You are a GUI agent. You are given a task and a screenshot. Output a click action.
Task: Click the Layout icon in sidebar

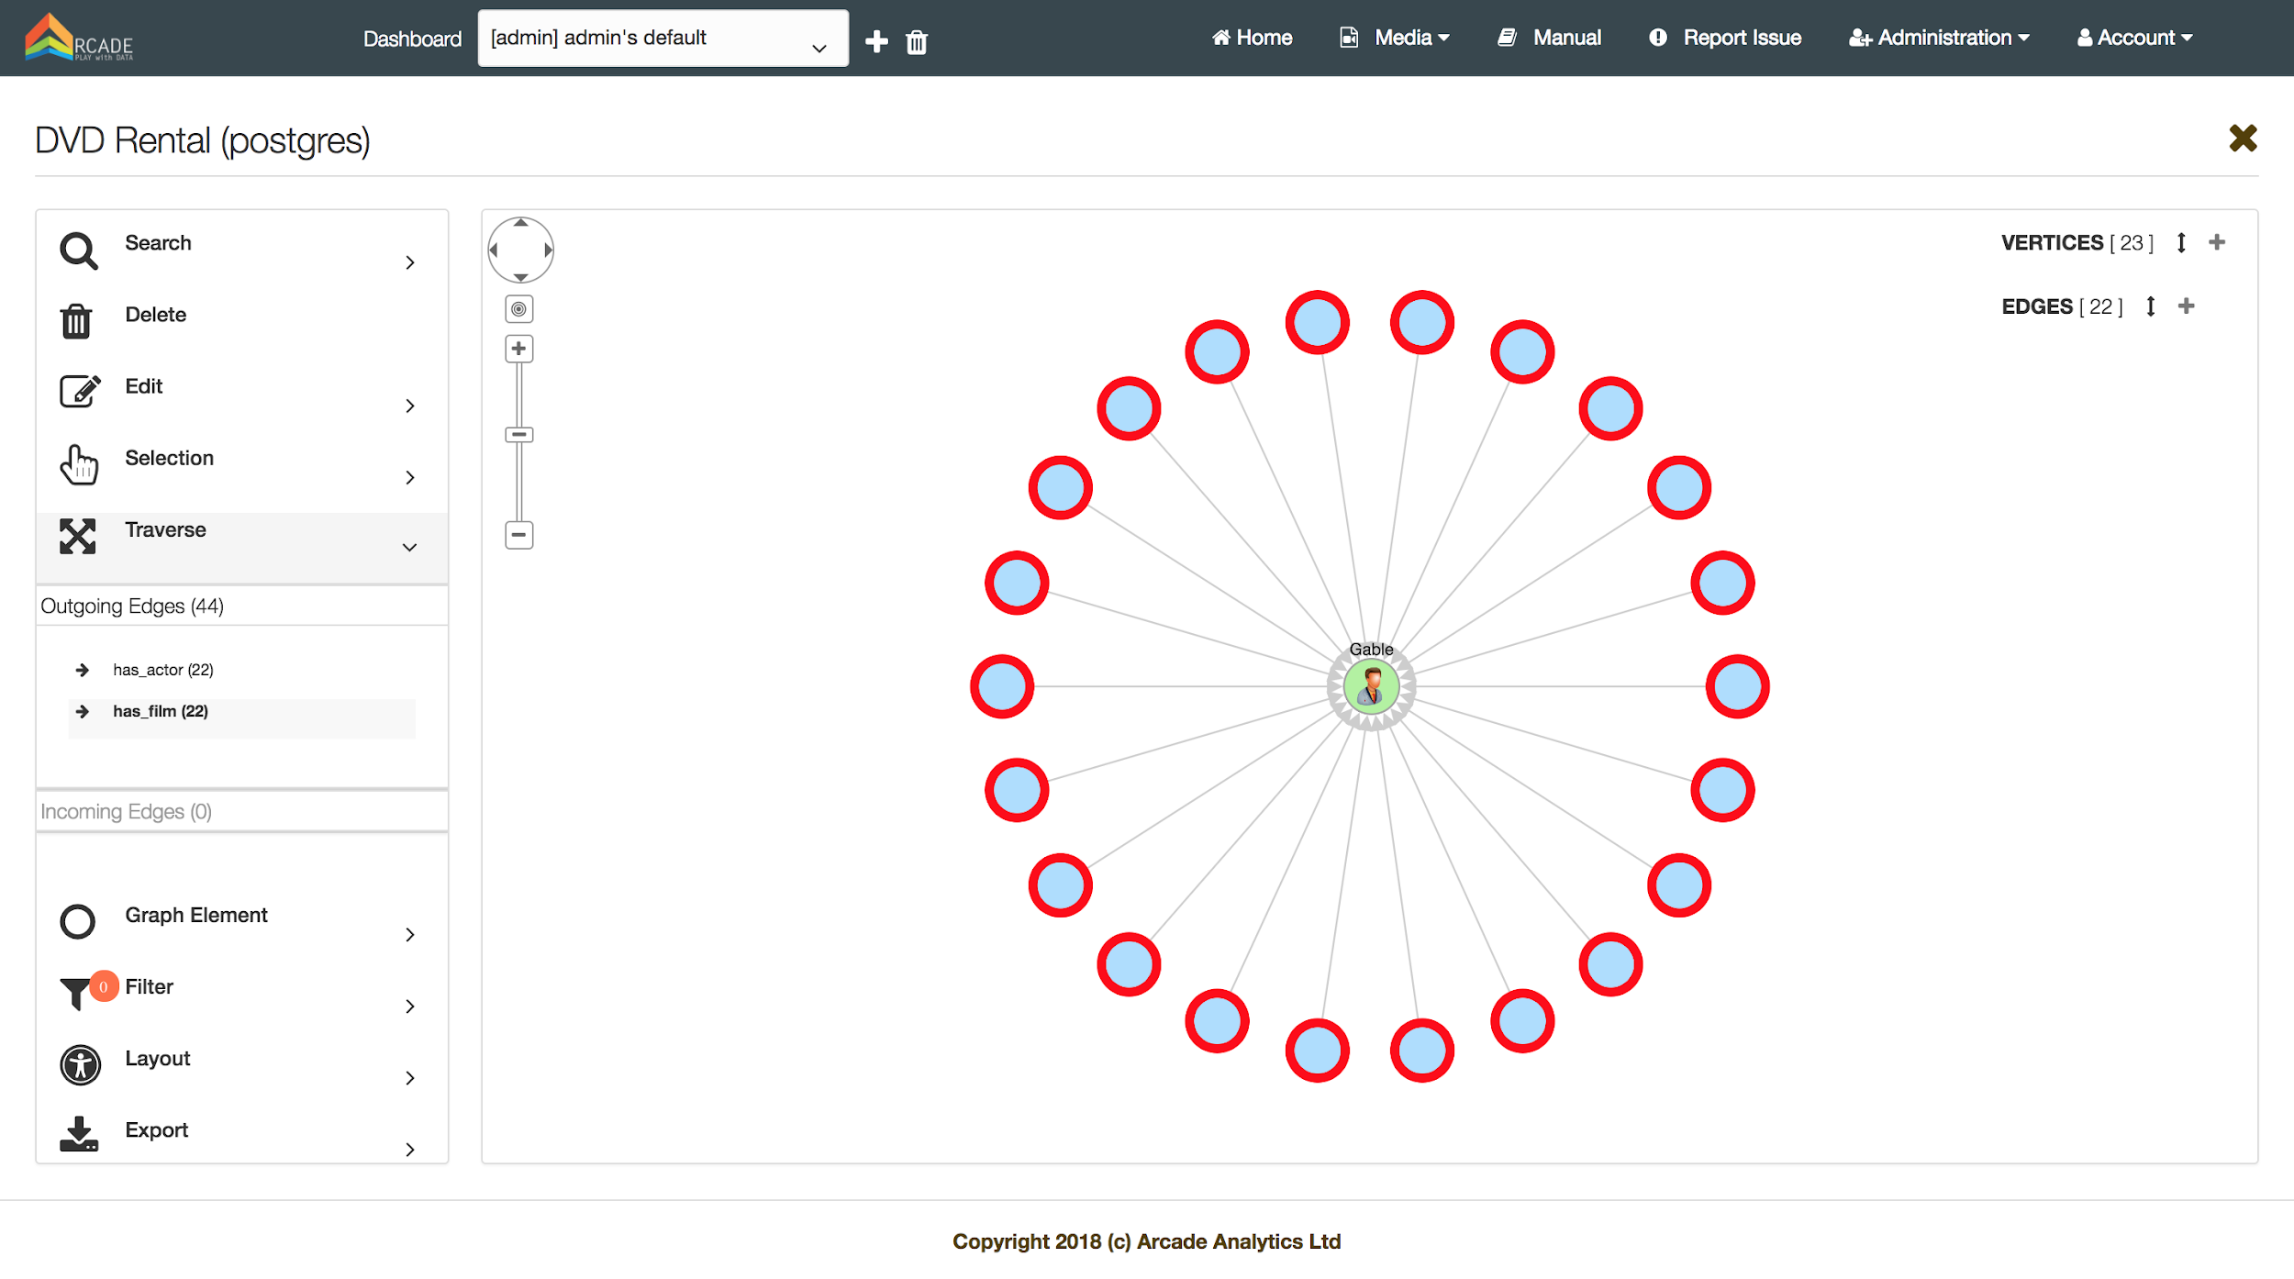click(80, 1065)
